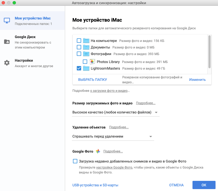The height and width of the screenshot is (191, 218).
Task: Click the 'Размер фото и видео: 49 ГБ' text
Action: 144,69
